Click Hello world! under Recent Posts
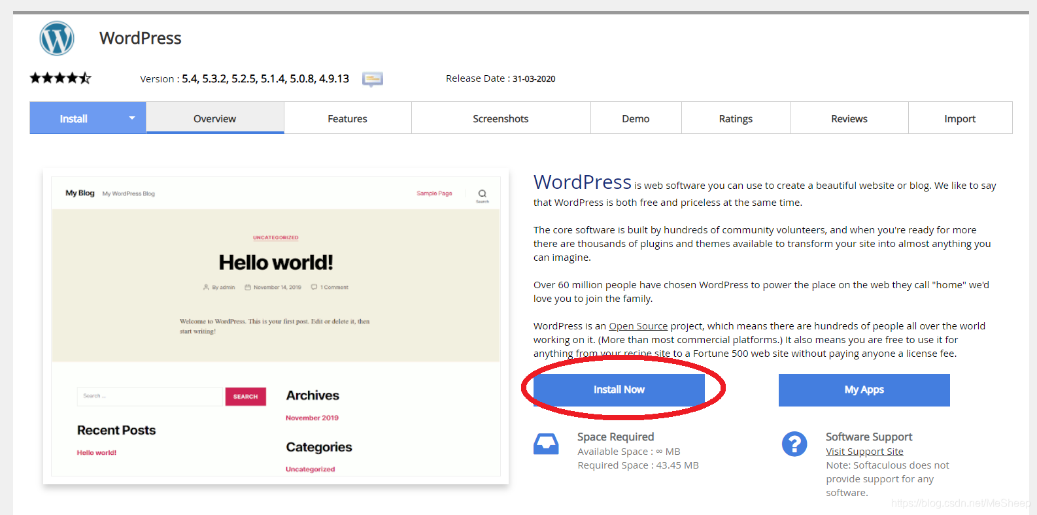1037x515 pixels. 97,452
